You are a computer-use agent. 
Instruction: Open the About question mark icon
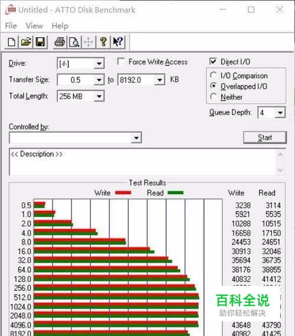point(103,42)
